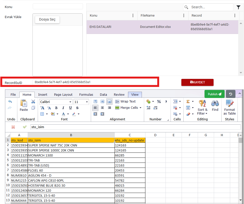The image size is (244, 204).
Task: Switch to the View tab
Action: point(135,95)
